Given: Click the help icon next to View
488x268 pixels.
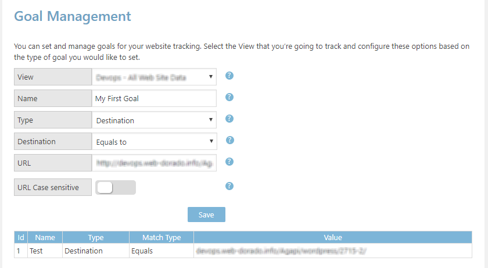Looking at the screenshot, I should click(229, 76).
